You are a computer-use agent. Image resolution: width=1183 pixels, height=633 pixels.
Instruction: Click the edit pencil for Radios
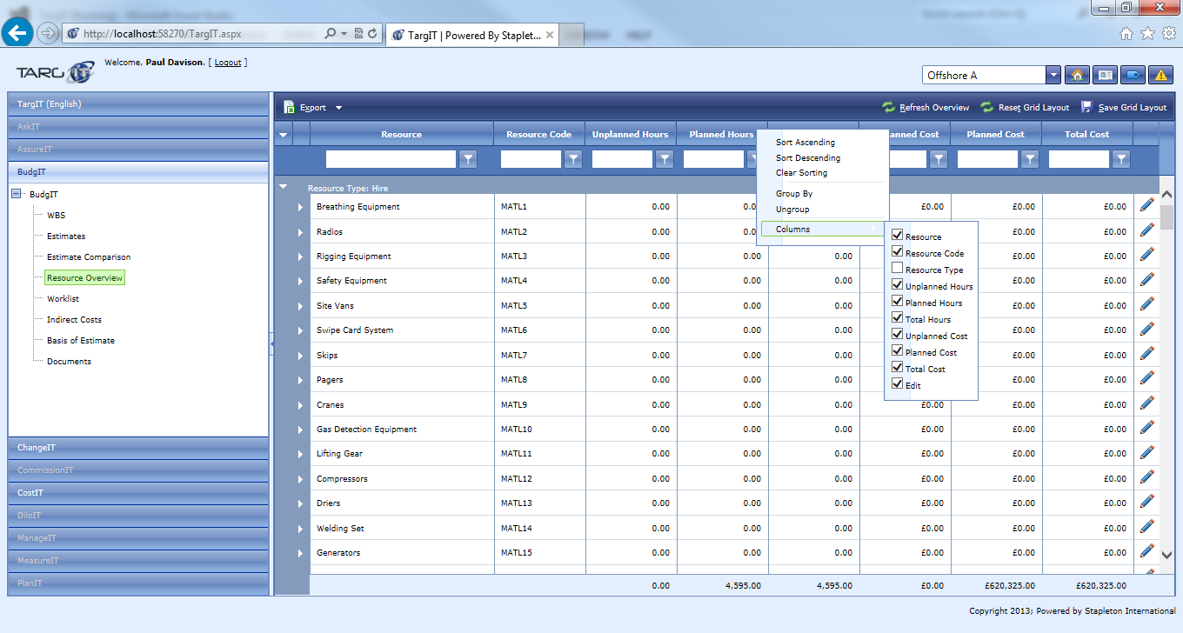click(x=1147, y=230)
